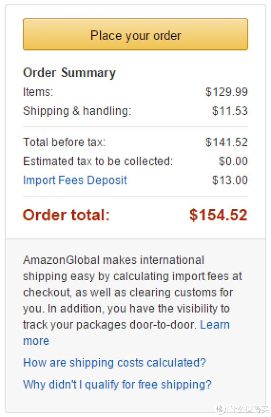Screen dimensions: 271x417
Task: Select the Order total label
Action: click(x=66, y=215)
